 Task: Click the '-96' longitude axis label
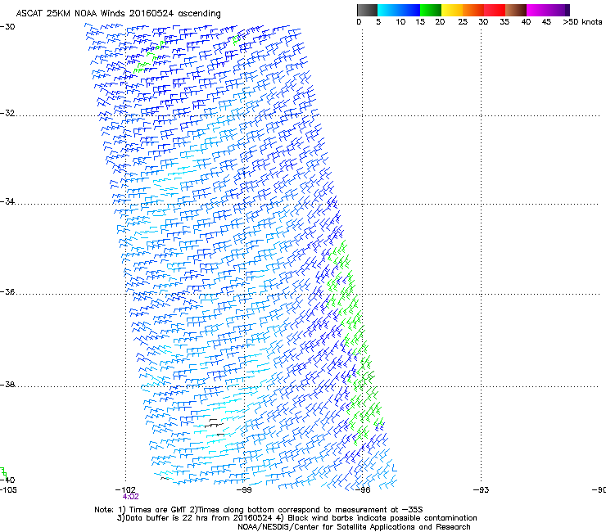point(362,490)
